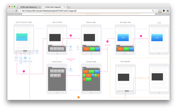Click the Strip view grid icon

click(x=71, y=69)
